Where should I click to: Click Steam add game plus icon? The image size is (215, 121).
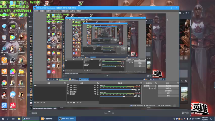[x=30, y=113]
